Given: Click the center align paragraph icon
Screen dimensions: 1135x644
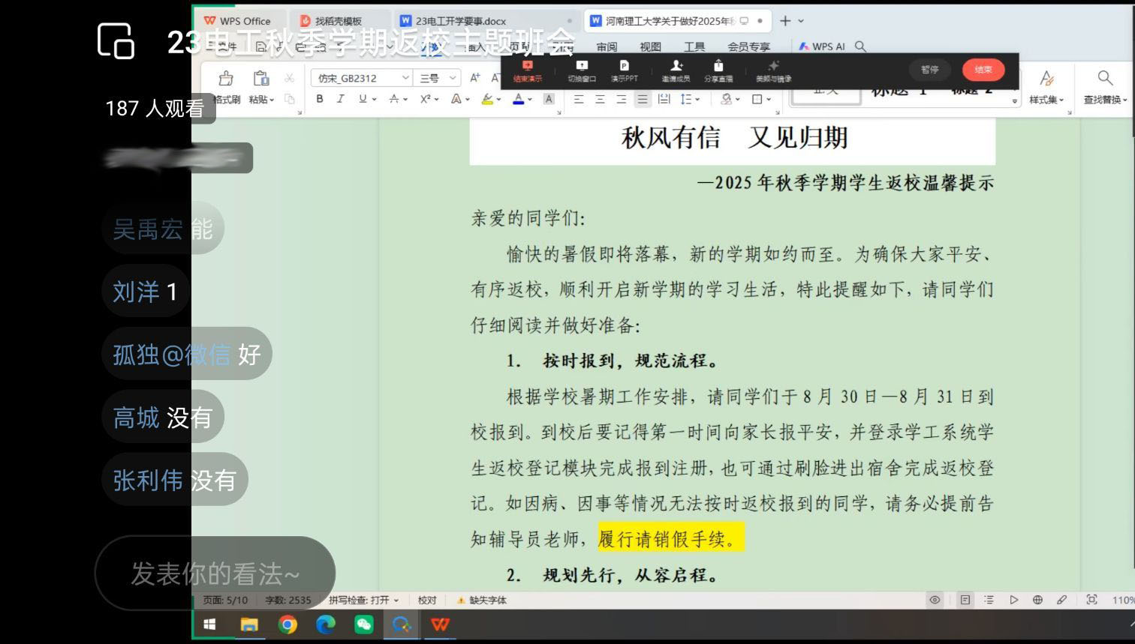Looking at the screenshot, I should 600,99.
